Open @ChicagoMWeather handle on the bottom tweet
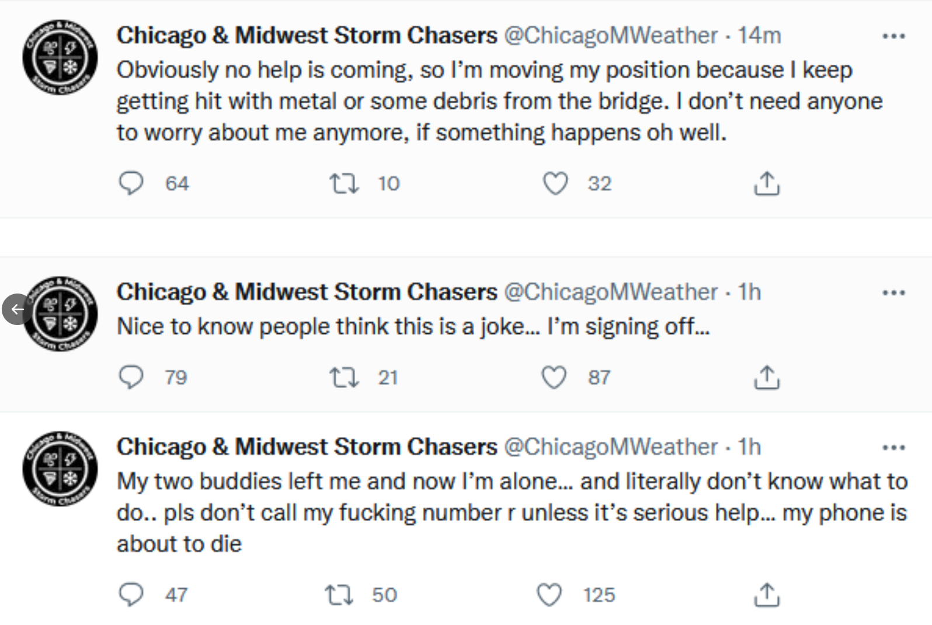Viewport: 932px width, 625px height. pos(611,447)
